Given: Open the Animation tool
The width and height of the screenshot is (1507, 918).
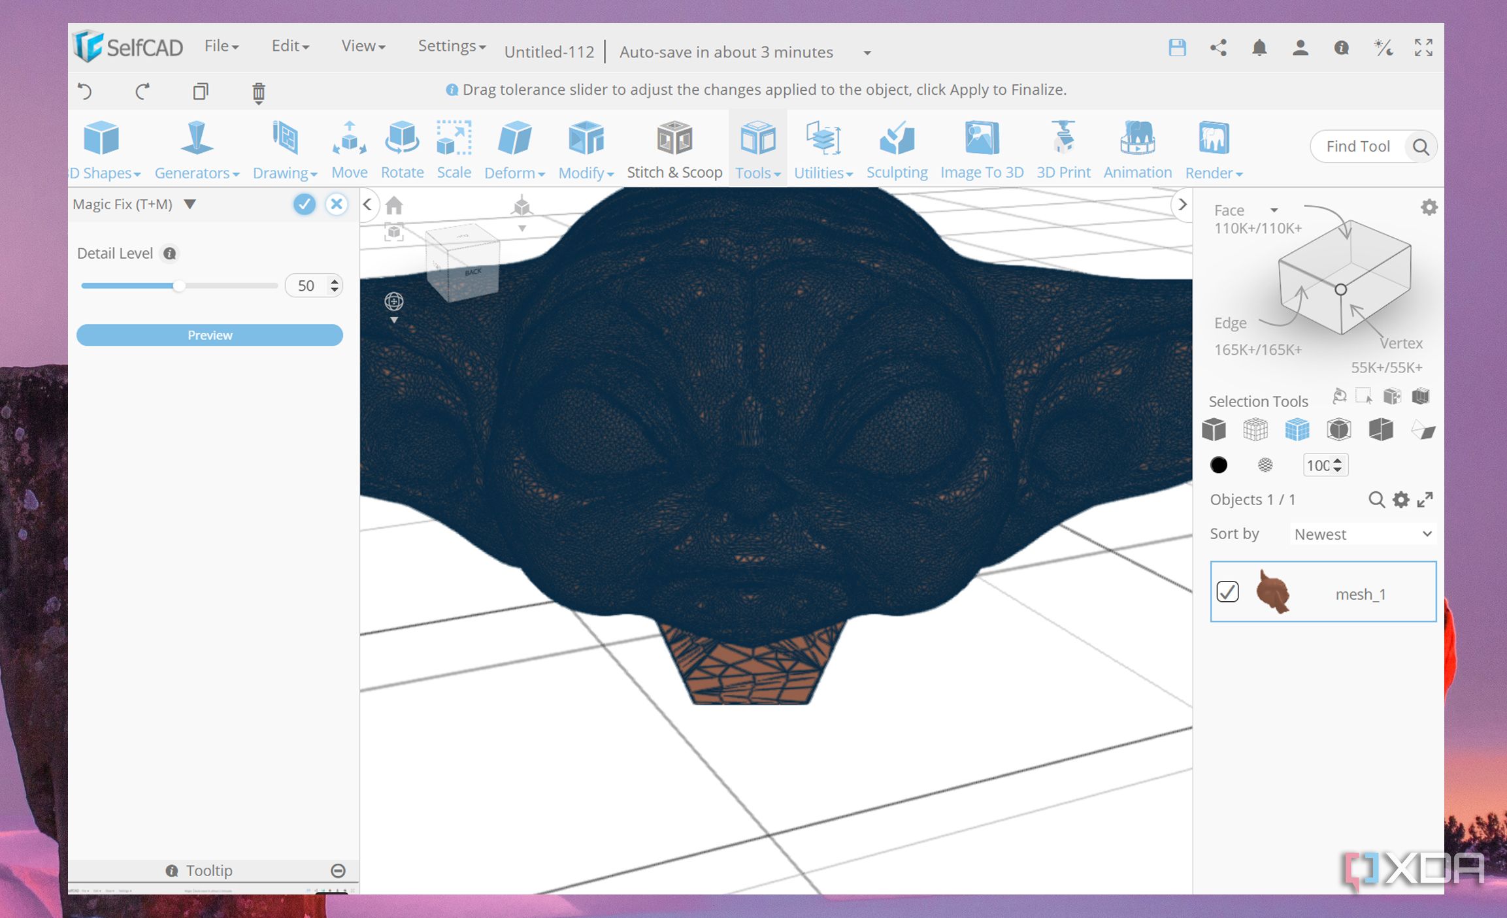Looking at the screenshot, I should [1138, 150].
